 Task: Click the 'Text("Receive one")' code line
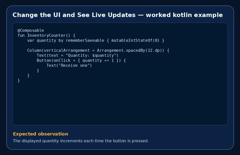(x=69, y=65)
